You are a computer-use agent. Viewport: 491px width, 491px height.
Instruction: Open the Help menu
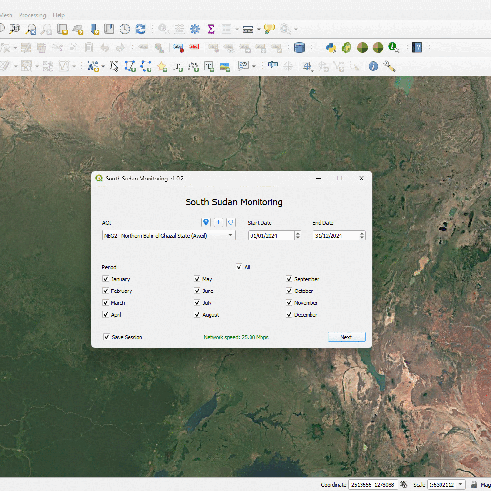[x=59, y=15]
